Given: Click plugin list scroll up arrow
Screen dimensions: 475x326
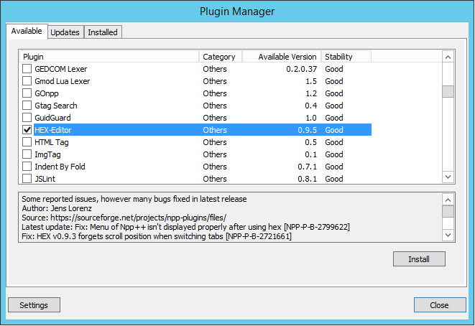Looking at the screenshot, I should coord(448,57).
